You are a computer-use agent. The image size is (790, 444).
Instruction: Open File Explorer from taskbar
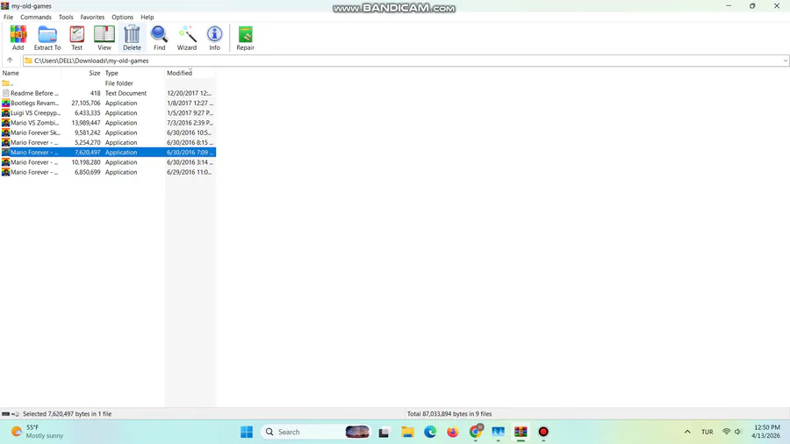(407, 432)
